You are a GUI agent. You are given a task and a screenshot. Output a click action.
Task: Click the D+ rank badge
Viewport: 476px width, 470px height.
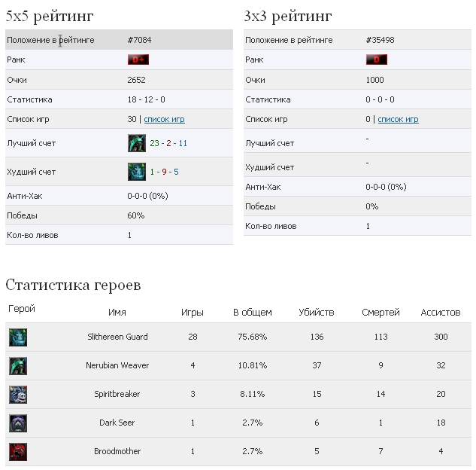138,60
